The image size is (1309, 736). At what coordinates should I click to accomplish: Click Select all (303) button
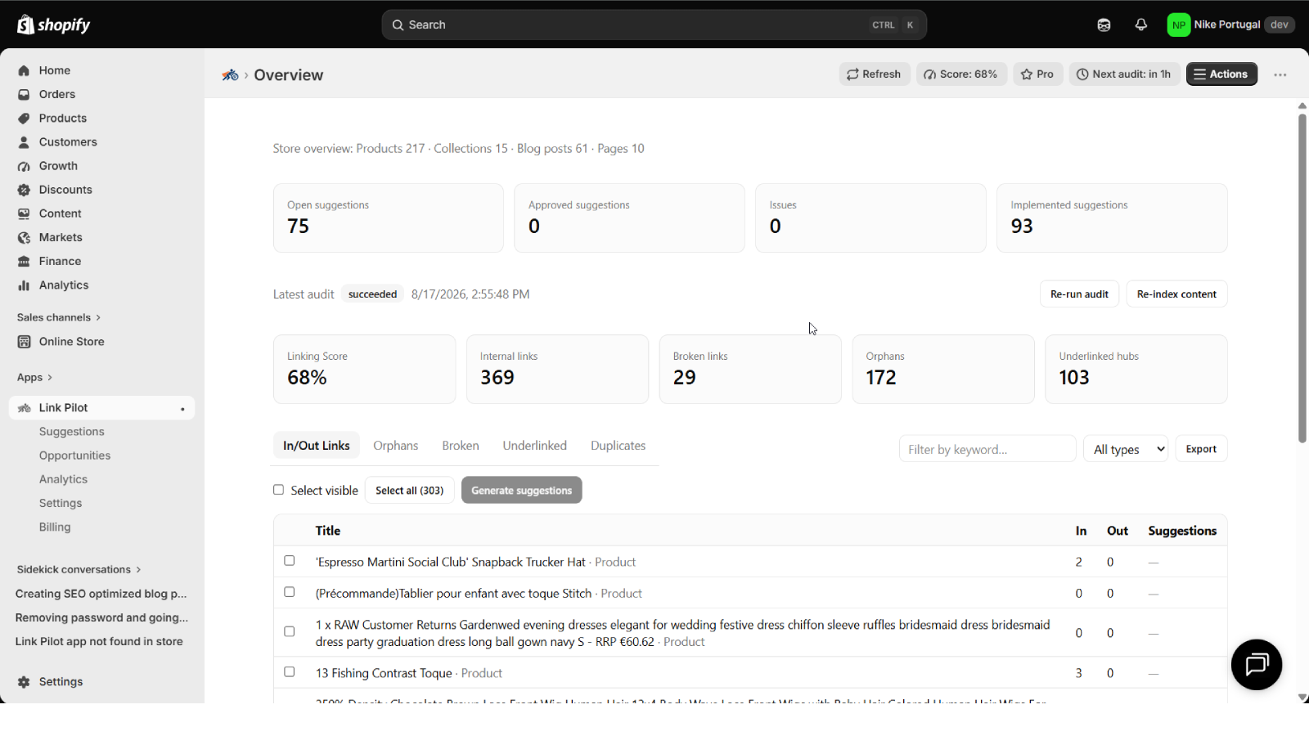[409, 491]
